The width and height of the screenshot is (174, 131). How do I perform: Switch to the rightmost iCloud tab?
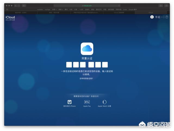(150, 12)
